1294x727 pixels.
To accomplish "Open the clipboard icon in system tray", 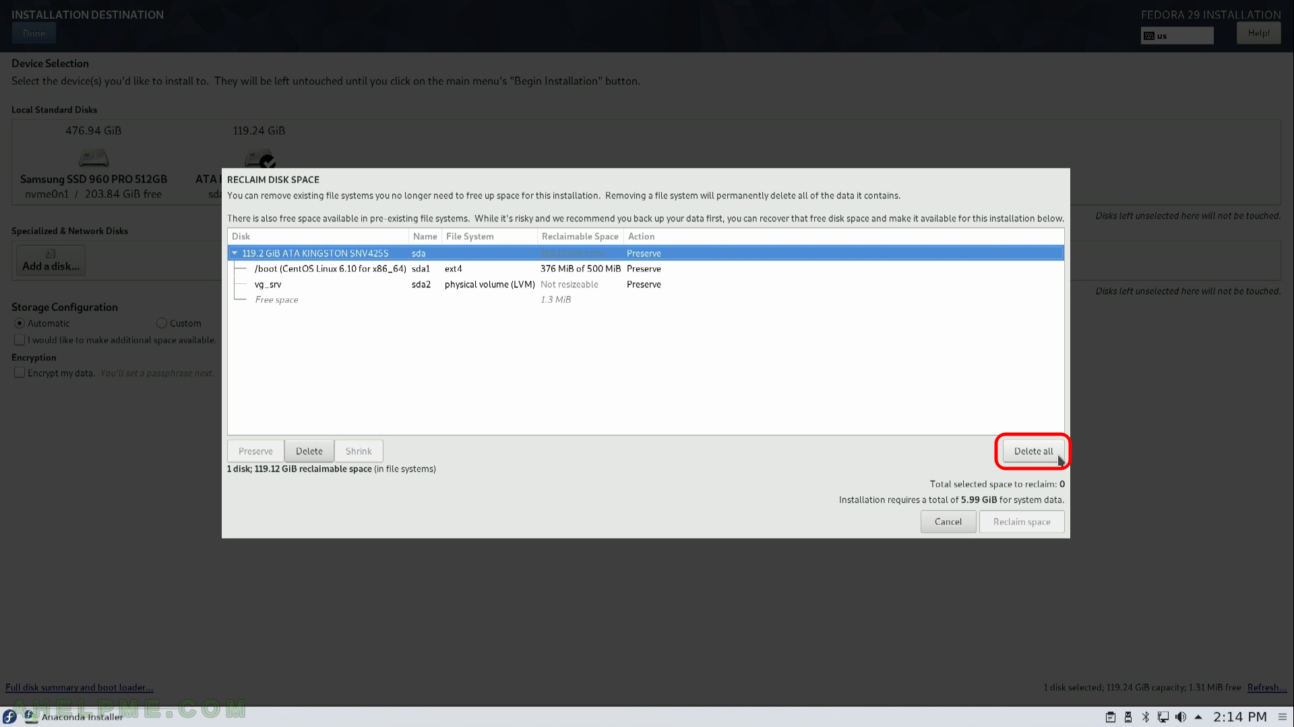I will point(1111,717).
